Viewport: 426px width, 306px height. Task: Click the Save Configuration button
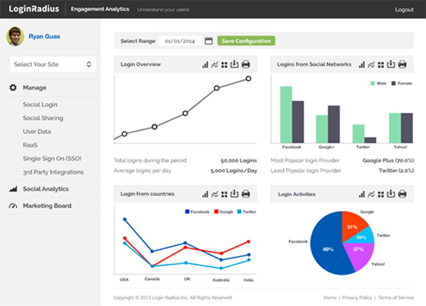[246, 41]
